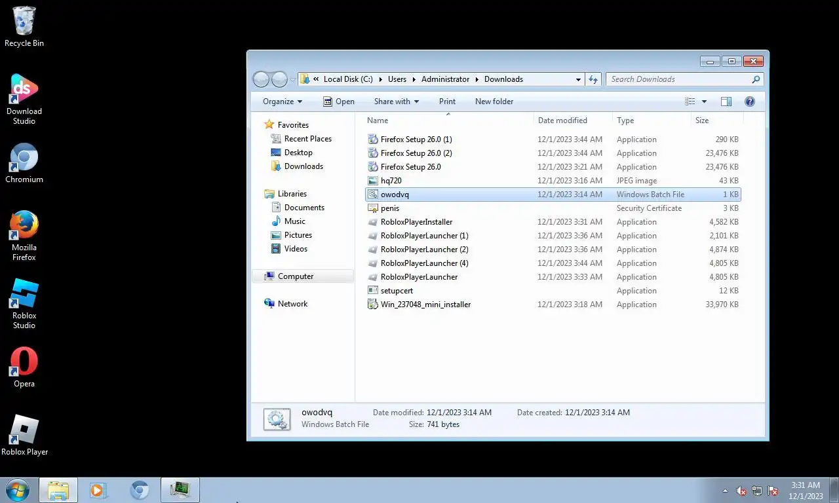
Task: Select Firefox Setup 26.0 (1) file
Action: 553,140
